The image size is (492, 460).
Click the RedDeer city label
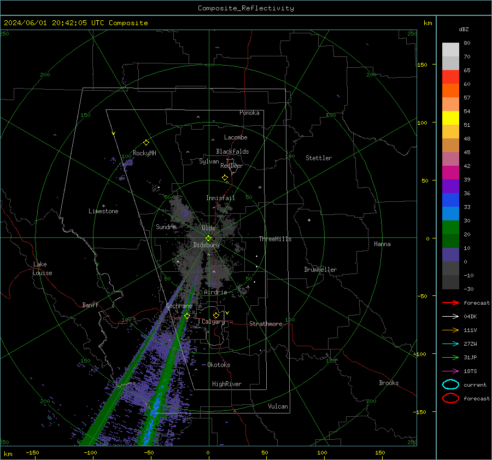232,166
